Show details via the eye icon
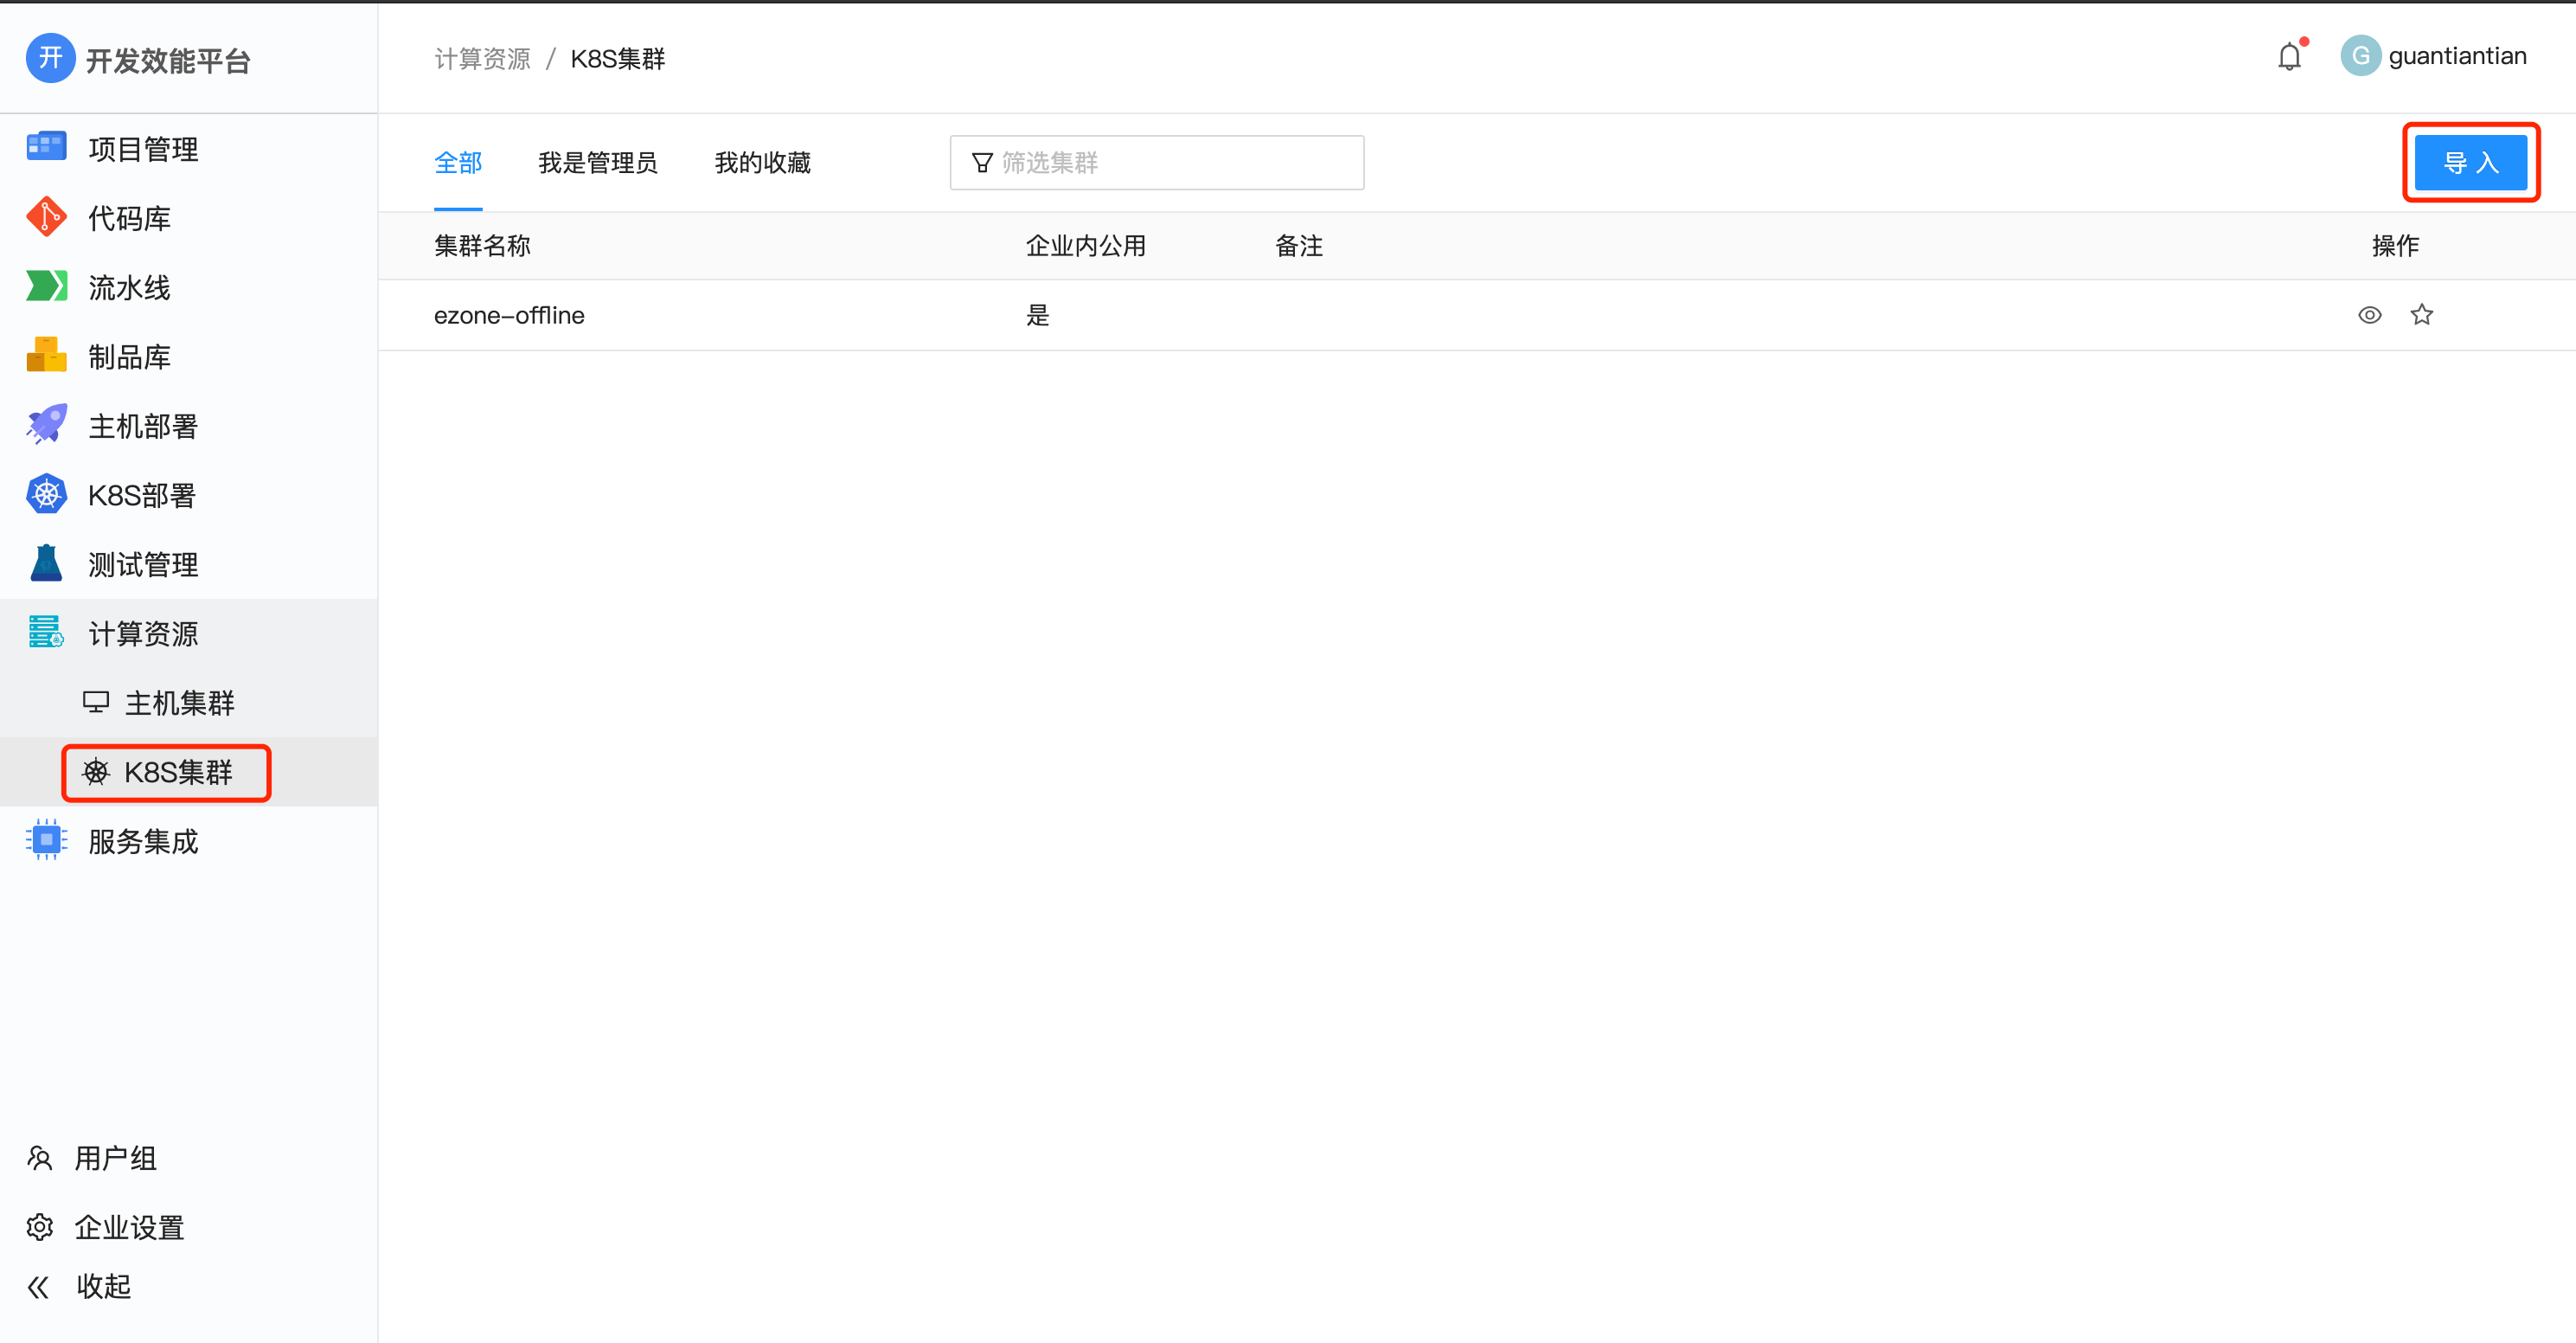 tap(2370, 314)
